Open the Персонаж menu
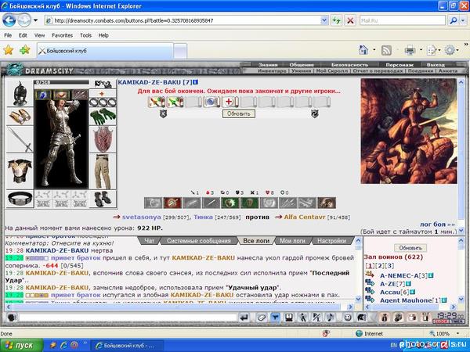The height and width of the screenshot is (352, 470). coord(399,65)
